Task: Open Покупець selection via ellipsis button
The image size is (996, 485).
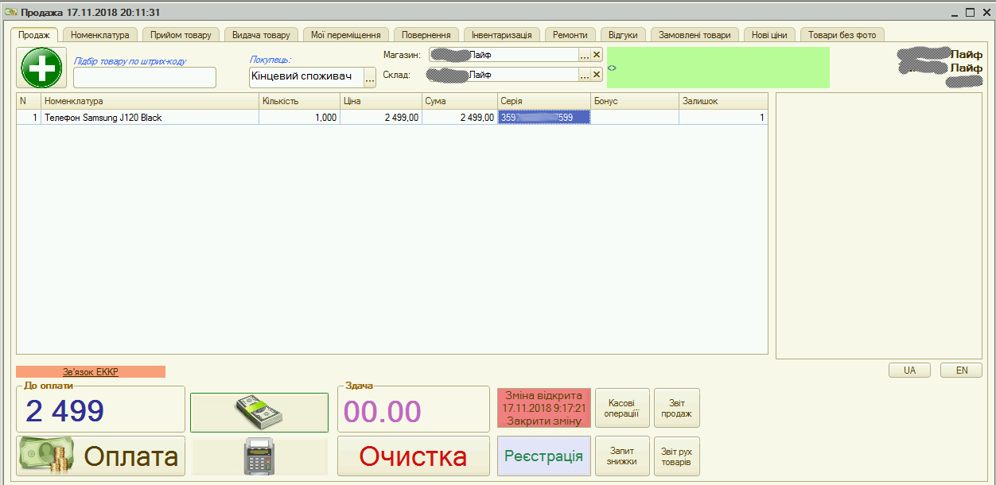Action: (370, 78)
